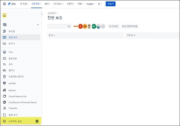Open the 로드맵 sidebar item

[x=12, y=31]
